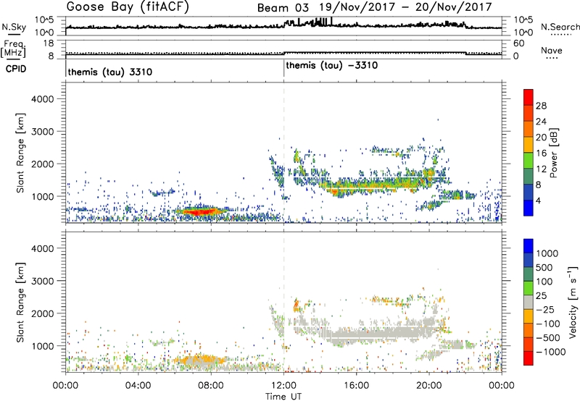Click the red high-power echo near 07:30 in the power panel
This screenshot has width=580, height=401.
pos(200,211)
